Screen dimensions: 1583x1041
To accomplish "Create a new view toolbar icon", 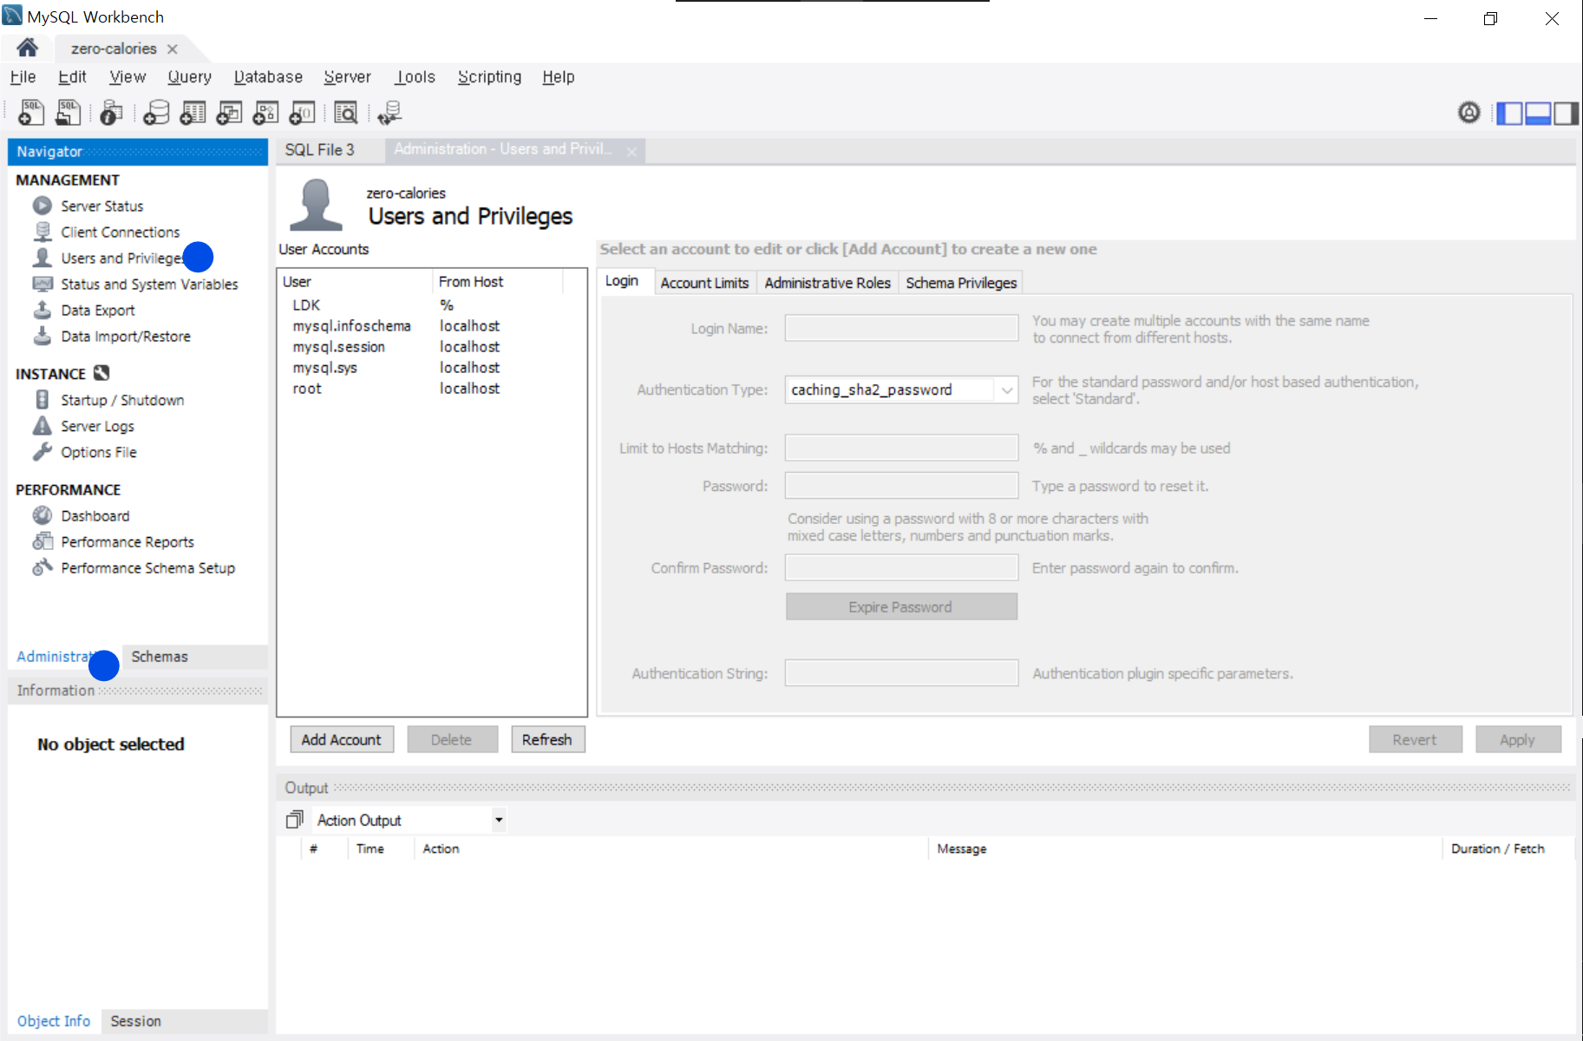I will 229,113.
